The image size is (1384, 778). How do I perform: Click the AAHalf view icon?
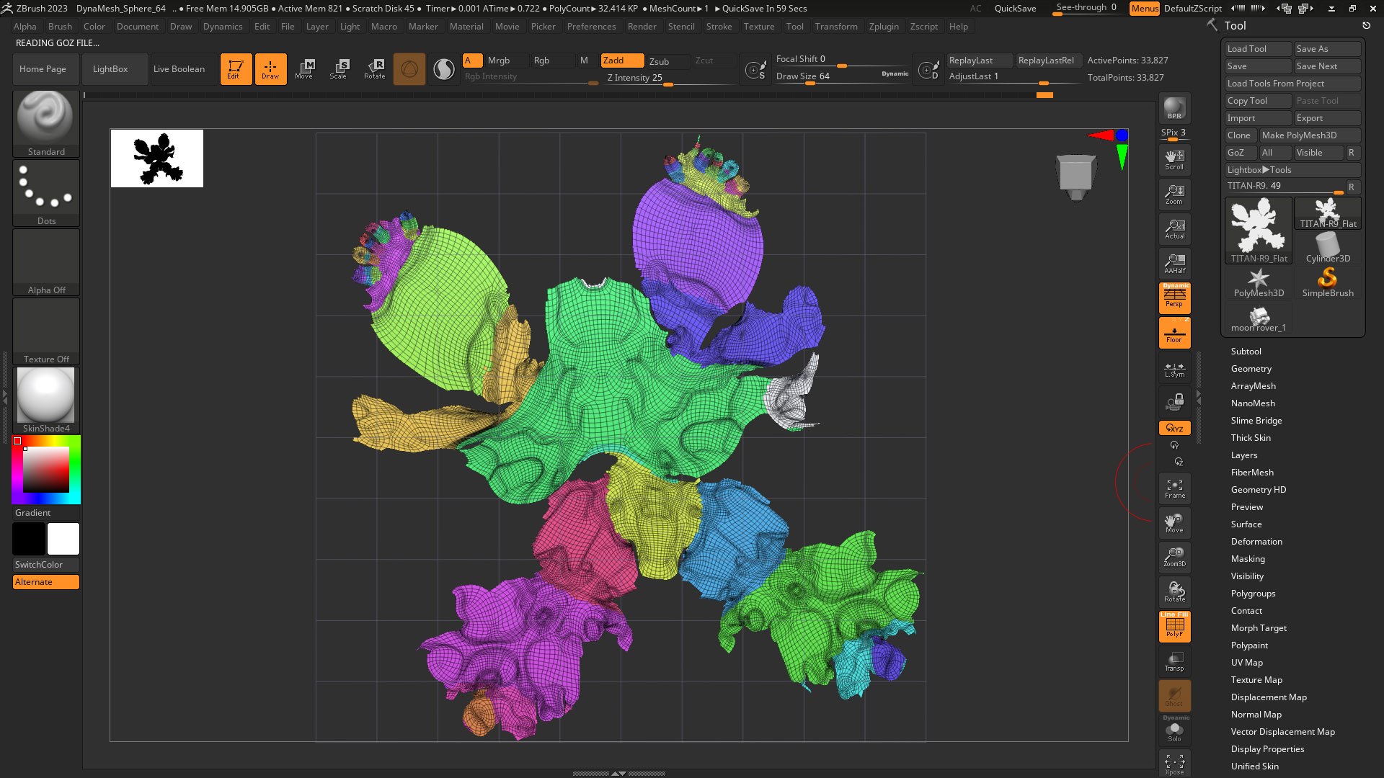1174,264
